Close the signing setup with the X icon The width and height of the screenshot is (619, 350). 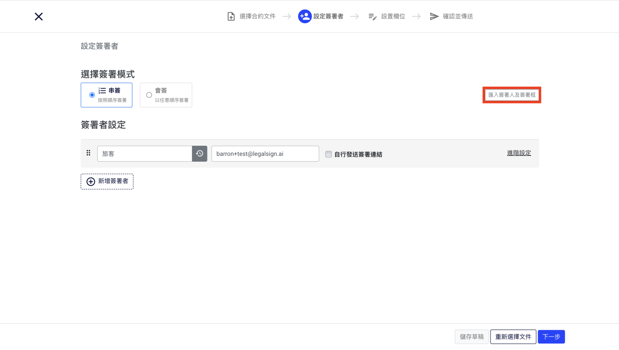(x=39, y=17)
